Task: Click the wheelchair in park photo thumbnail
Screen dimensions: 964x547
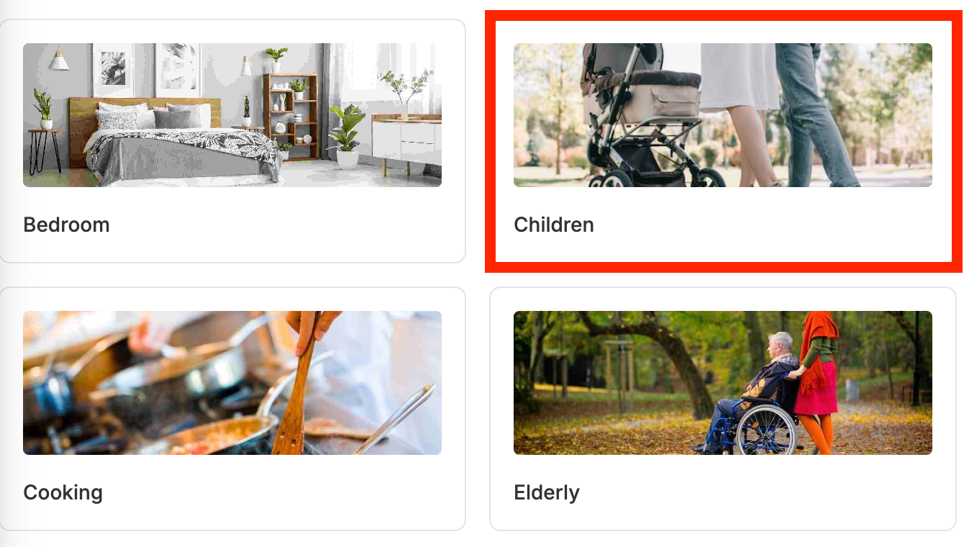Action: [723, 383]
